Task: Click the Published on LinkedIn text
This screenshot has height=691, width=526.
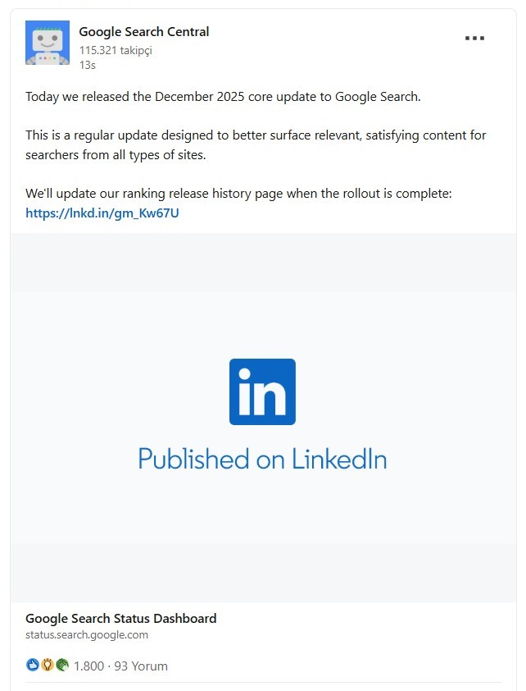Action: click(x=262, y=458)
